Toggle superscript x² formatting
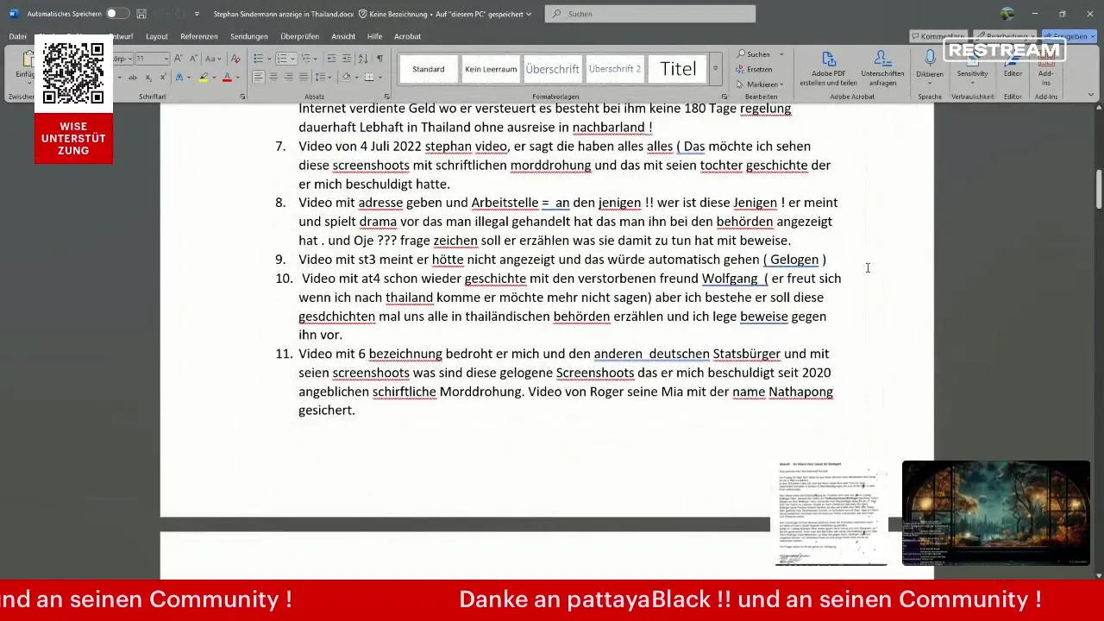 (162, 77)
